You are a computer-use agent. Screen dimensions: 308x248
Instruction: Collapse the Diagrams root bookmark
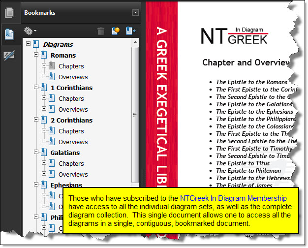[x=28, y=44]
